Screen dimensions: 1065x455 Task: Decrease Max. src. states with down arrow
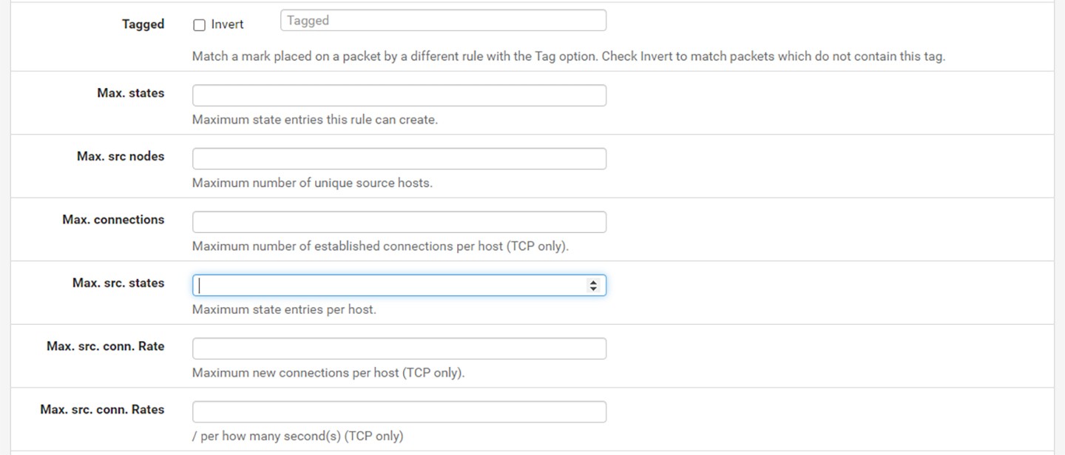click(593, 289)
